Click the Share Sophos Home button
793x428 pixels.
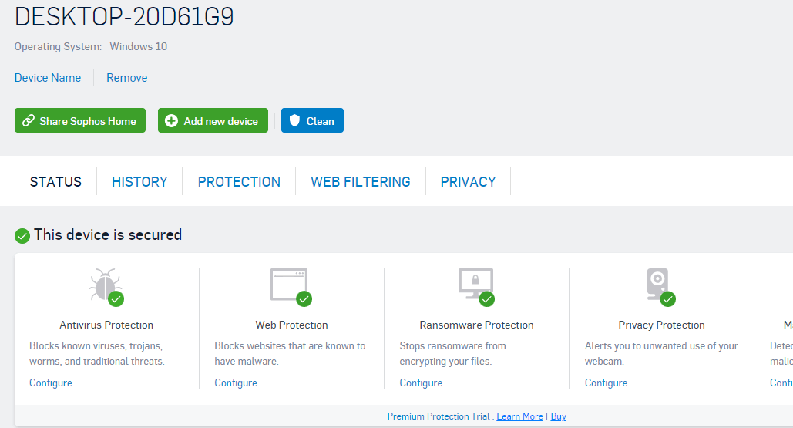point(80,120)
